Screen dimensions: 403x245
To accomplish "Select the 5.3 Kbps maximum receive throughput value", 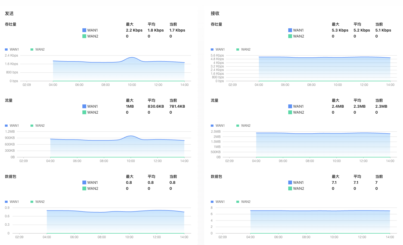I will click(340, 30).
